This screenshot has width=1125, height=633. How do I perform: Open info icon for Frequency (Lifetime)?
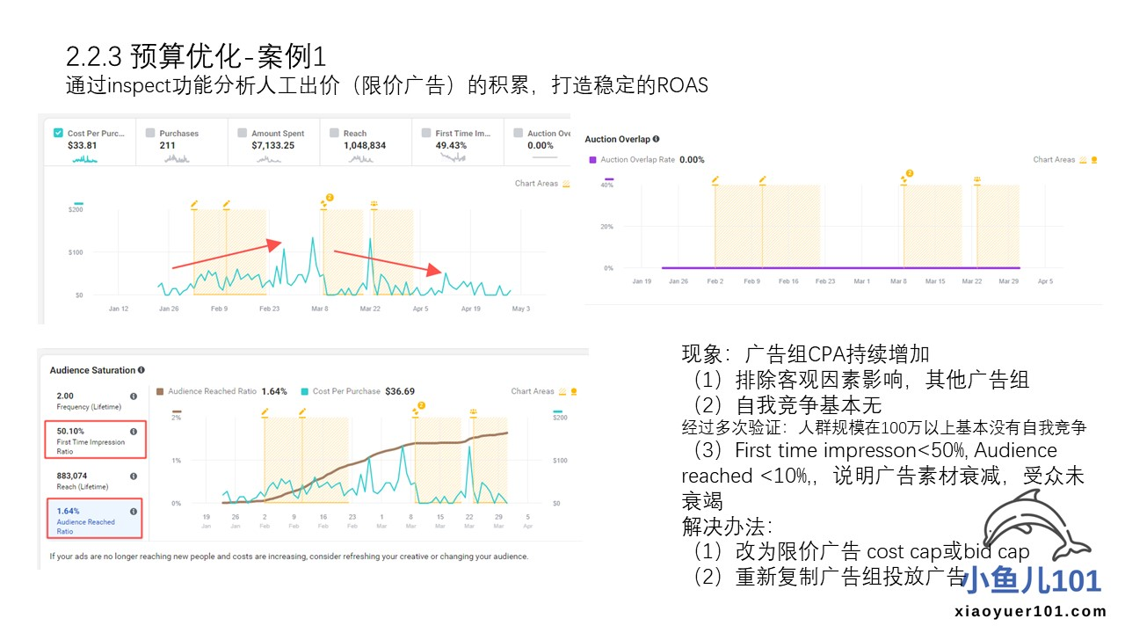(x=134, y=397)
